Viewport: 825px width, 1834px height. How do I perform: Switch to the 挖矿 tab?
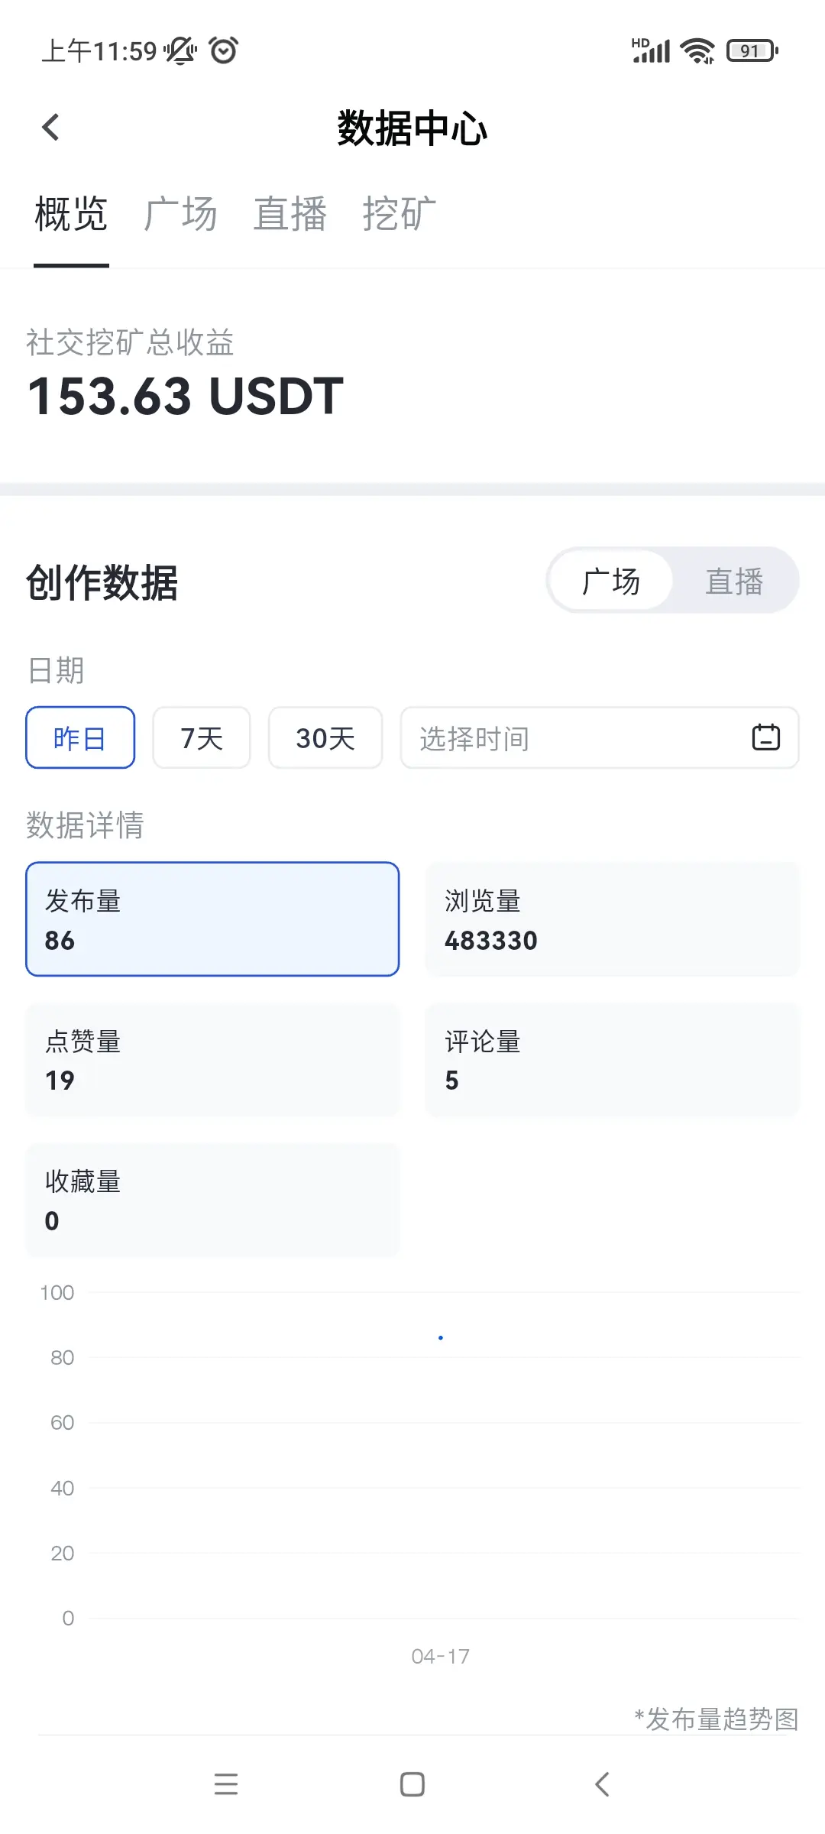click(x=399, y=214)
